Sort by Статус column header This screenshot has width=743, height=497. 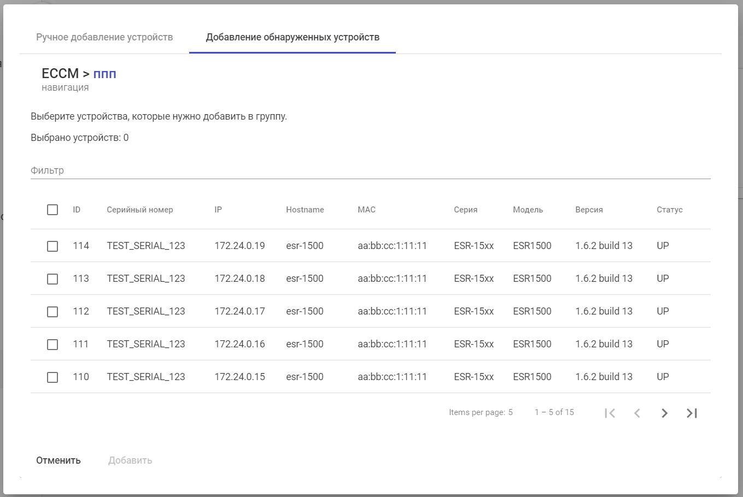click(669, 210)
